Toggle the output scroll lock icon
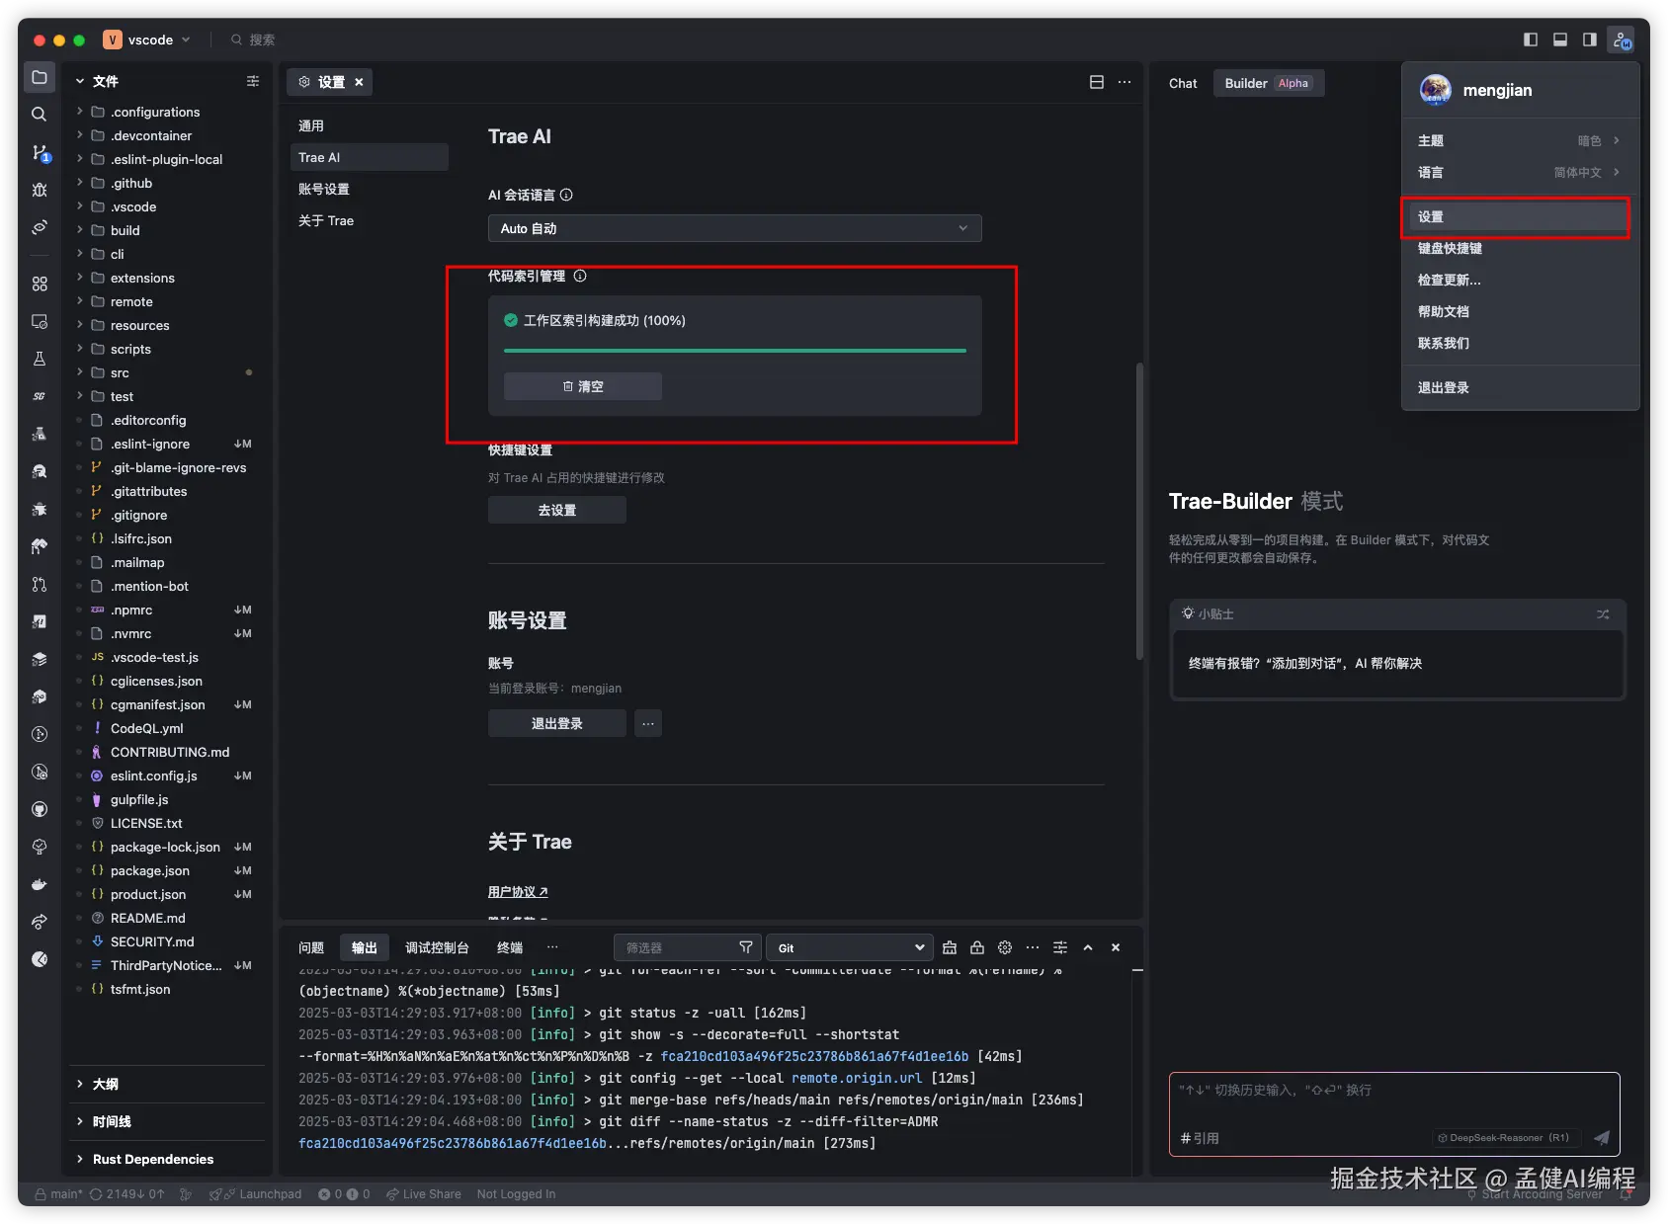The height and width of the screenshot is (1224, 1668). (x=977, y=947)
